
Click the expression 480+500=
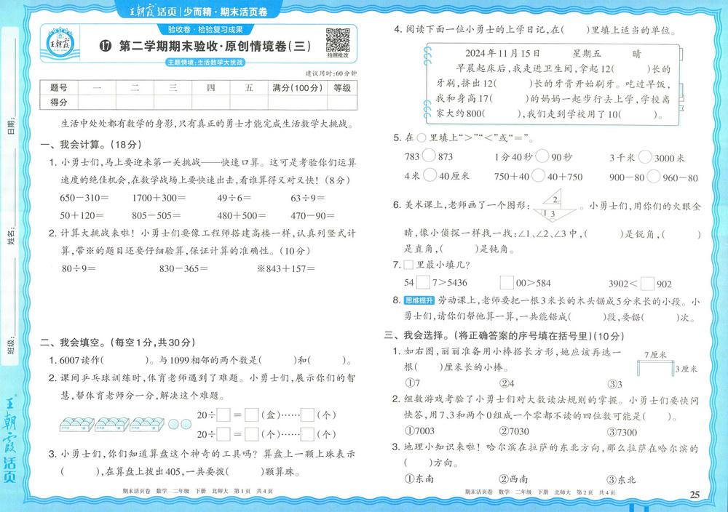pyautogui.click(x=242, y=216)
